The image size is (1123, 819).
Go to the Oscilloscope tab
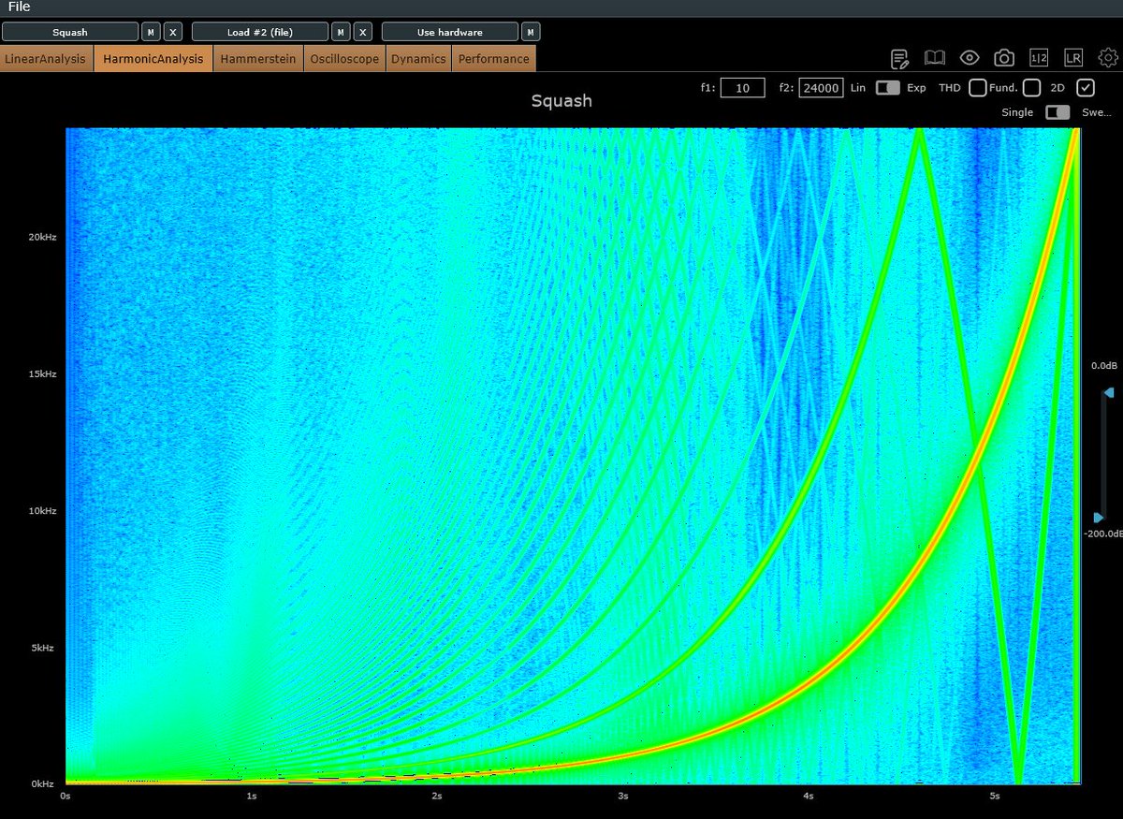344,58
